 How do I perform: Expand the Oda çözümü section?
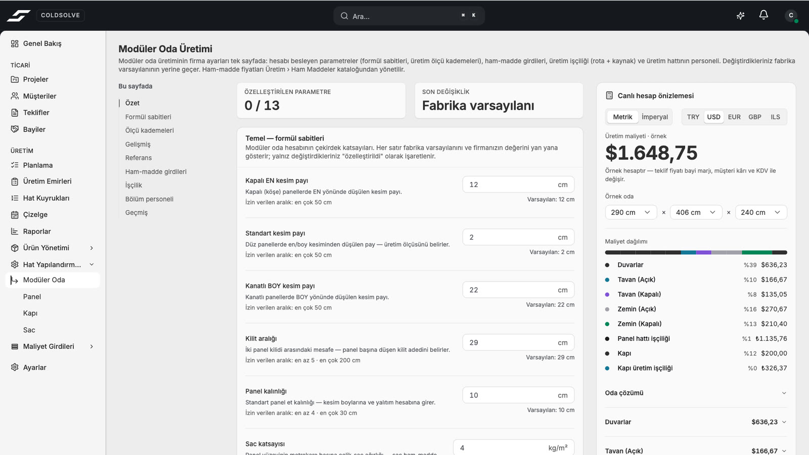(696, 393)
